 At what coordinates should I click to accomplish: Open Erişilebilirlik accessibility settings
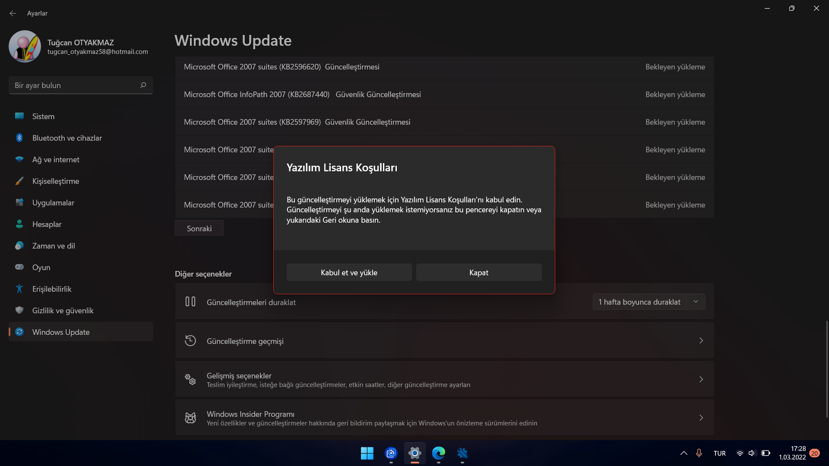pos(52,289)
